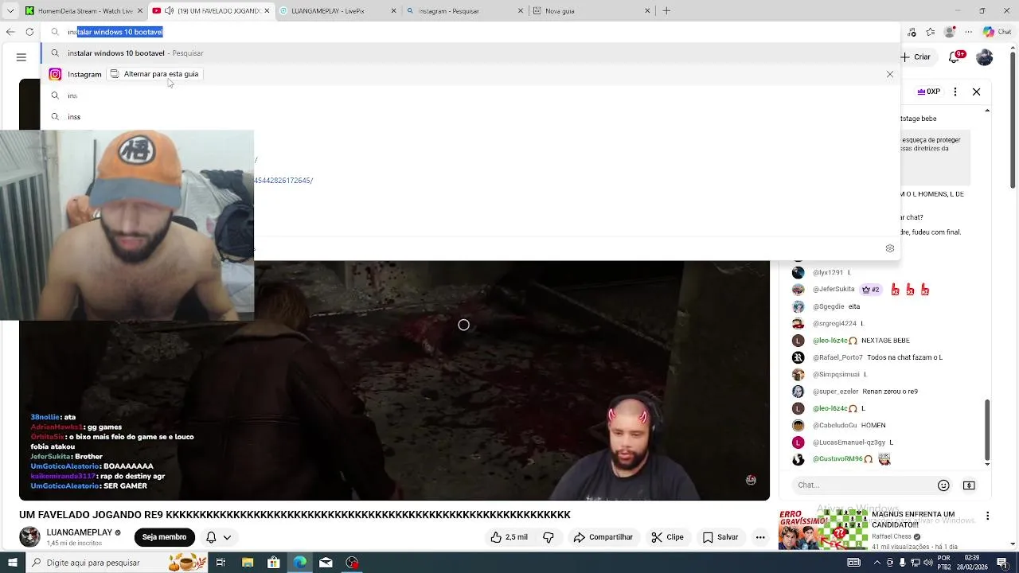
Task: Dislike the video
Action: (549, 537)
